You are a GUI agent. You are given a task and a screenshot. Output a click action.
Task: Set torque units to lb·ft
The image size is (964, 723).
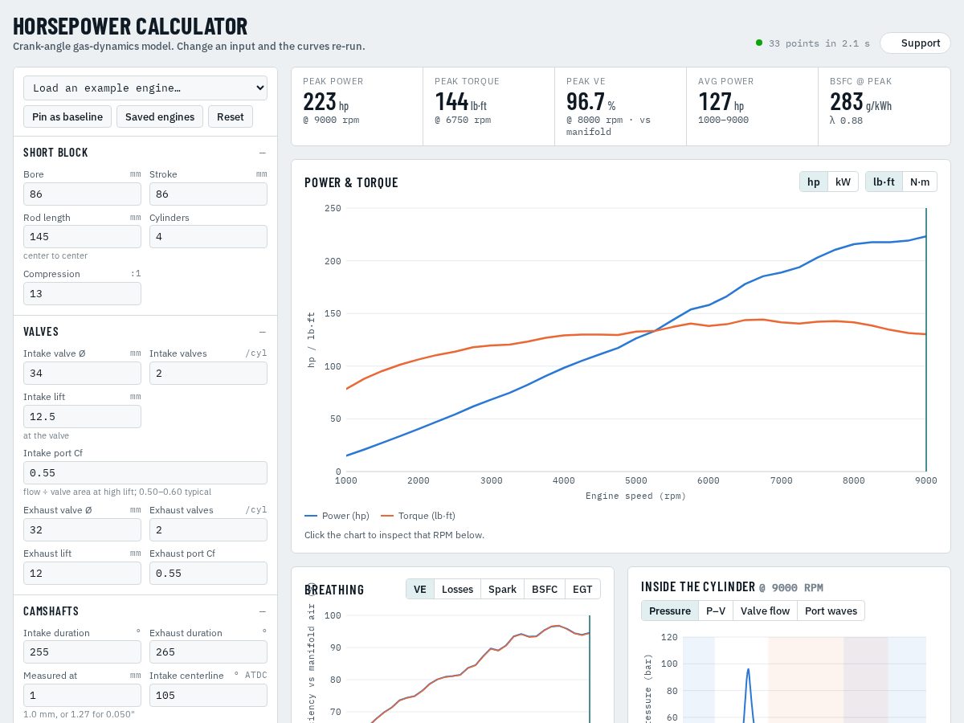point(884,182)
